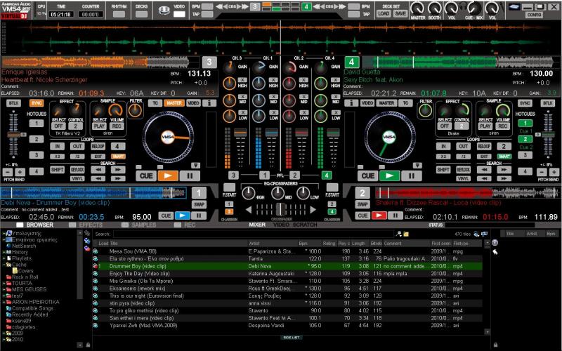The height and width of the screenshot is (351, 562).
Task: Expand the History folder
Action: (x=4, y=252)
